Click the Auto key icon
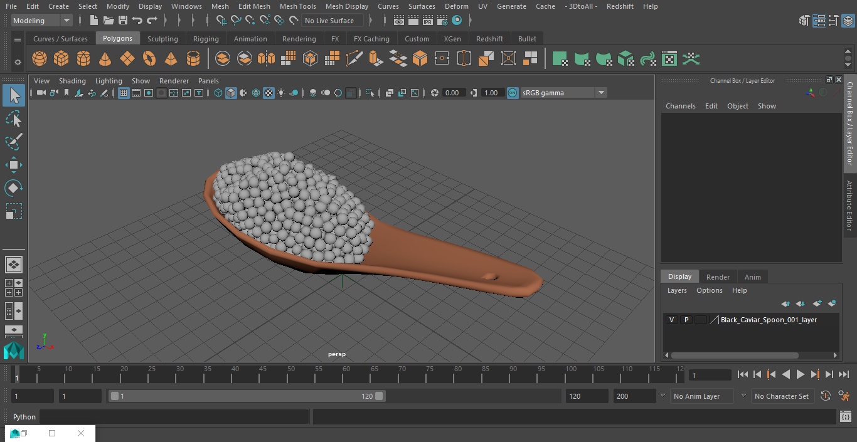The width and height of the screenshot is (857, 442). [x=826, y=396]
